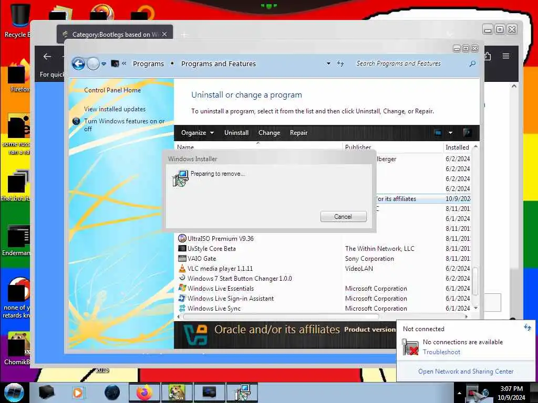The image size is (538, 403).
Task: Close the Category:Bootlegs browser tab
Action: [x=164, y=34]
